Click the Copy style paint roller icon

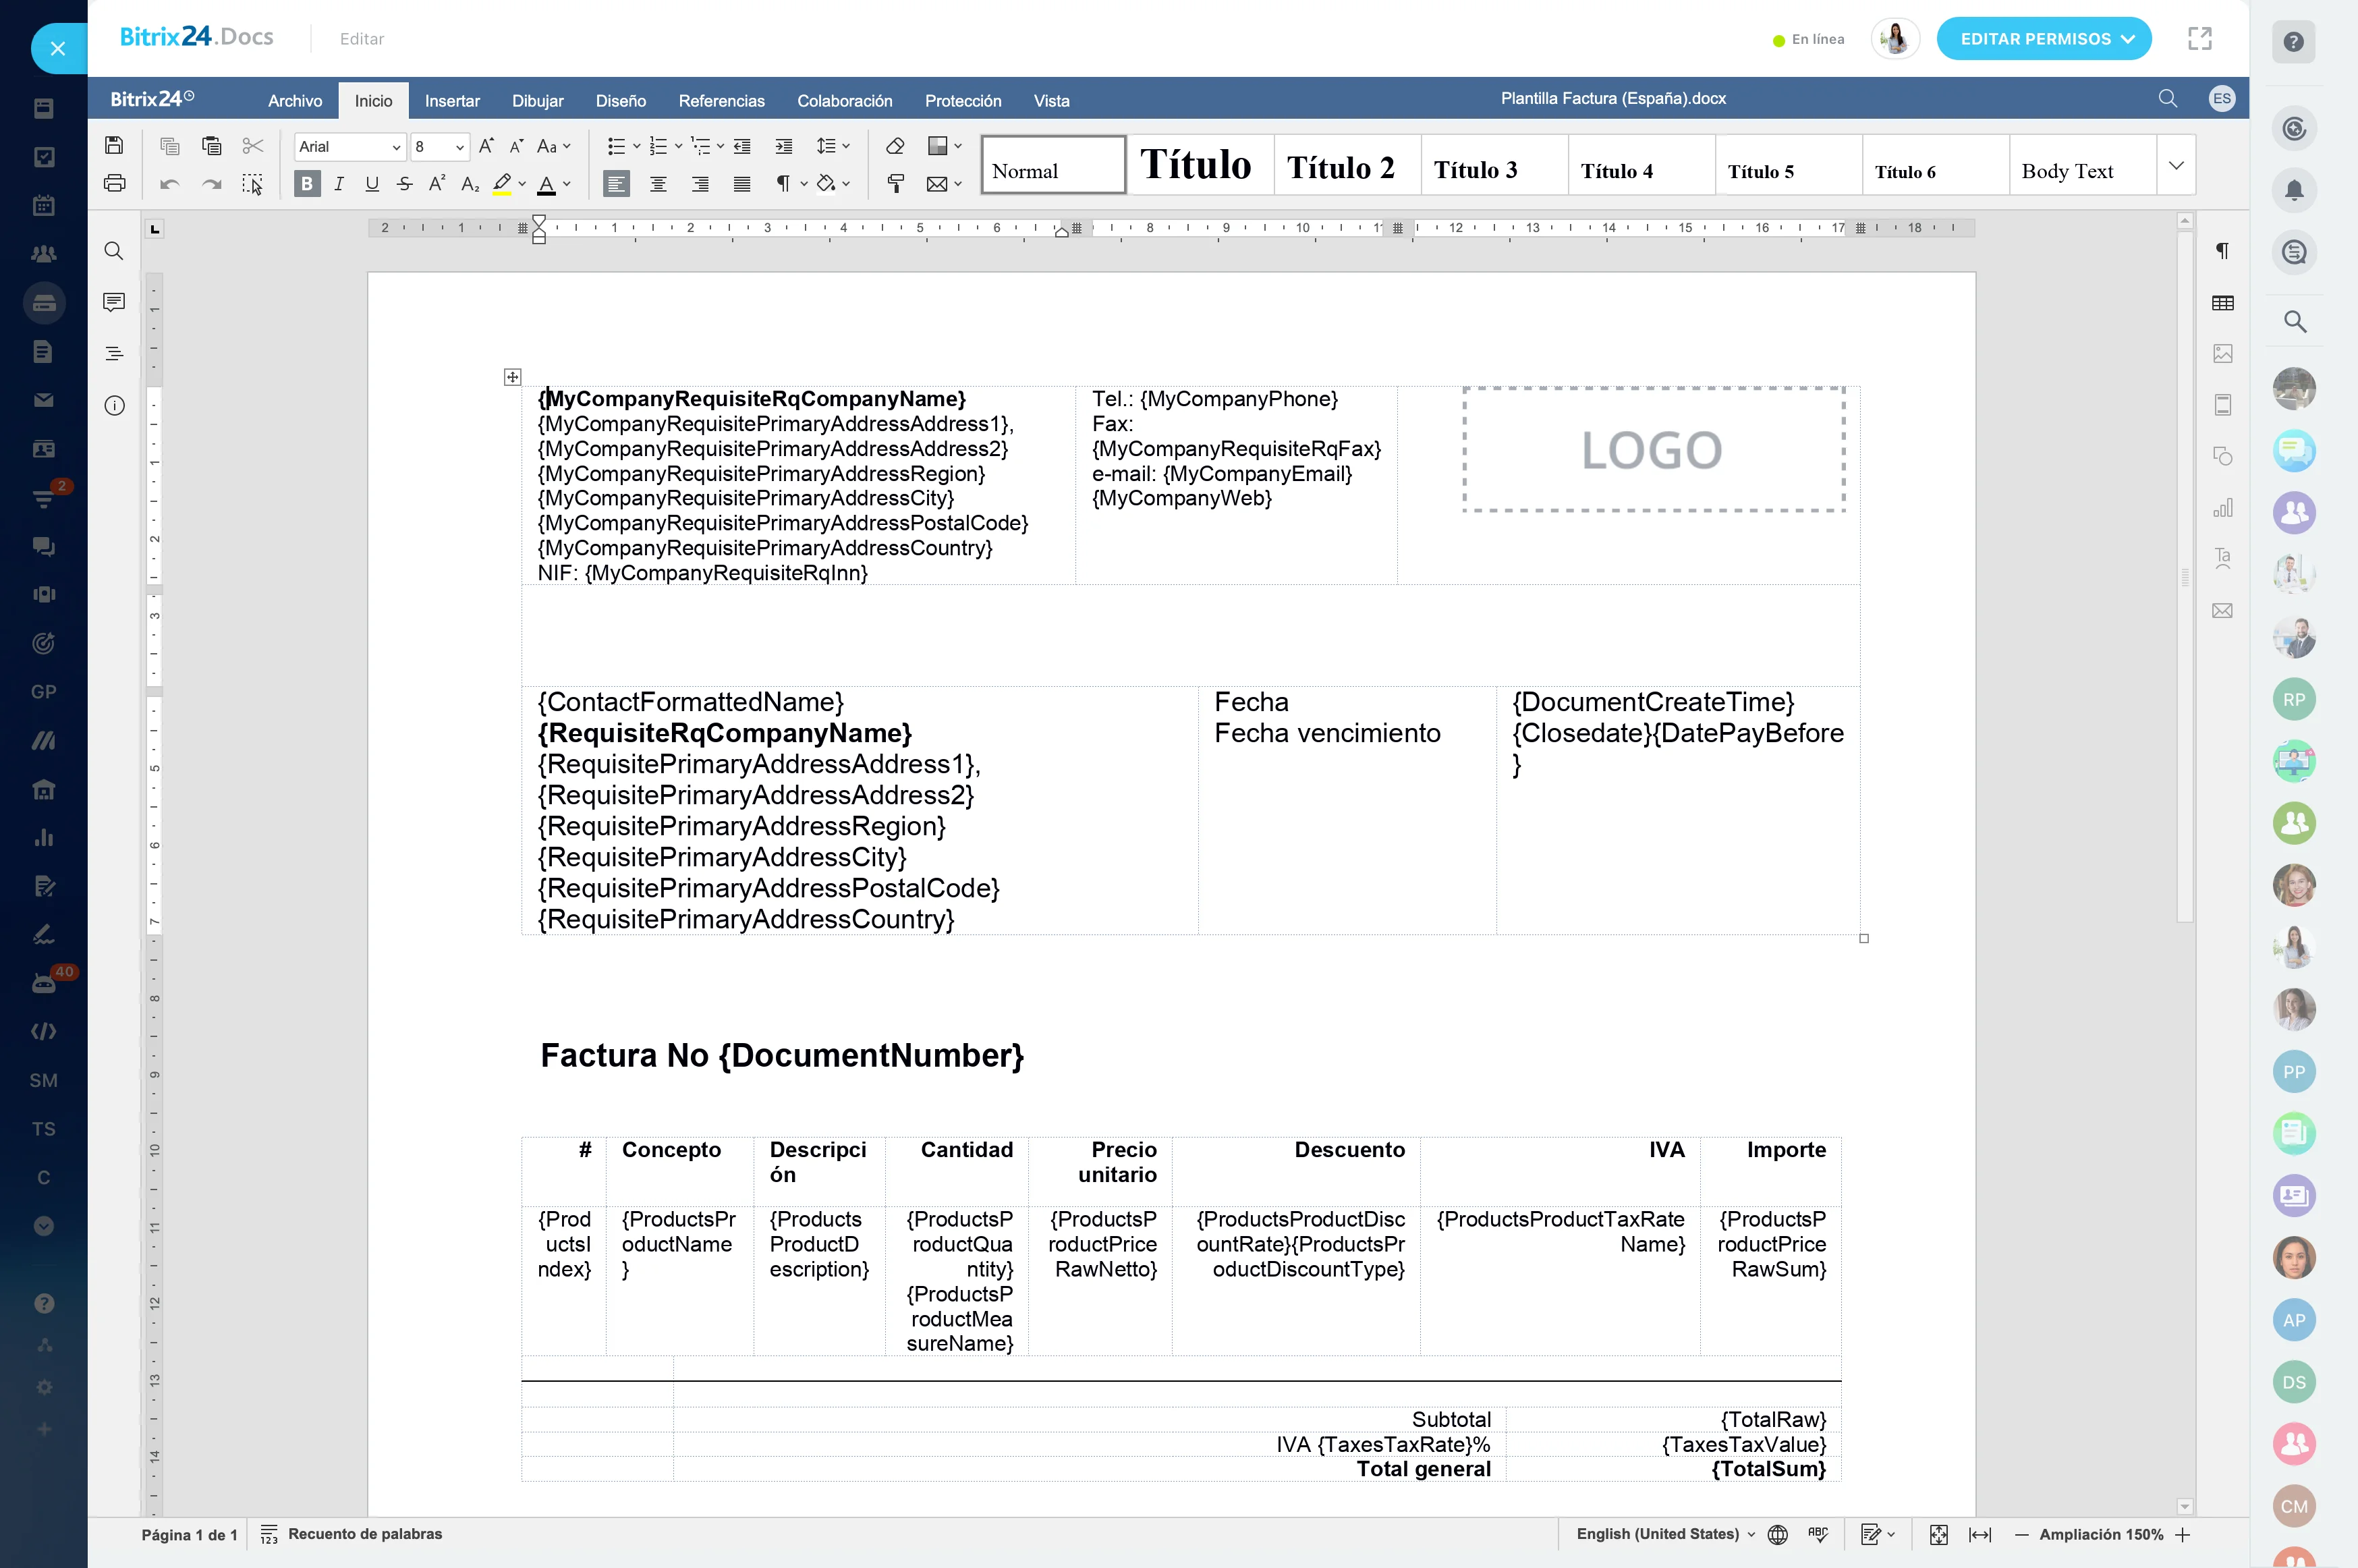[x=895, y=184]
